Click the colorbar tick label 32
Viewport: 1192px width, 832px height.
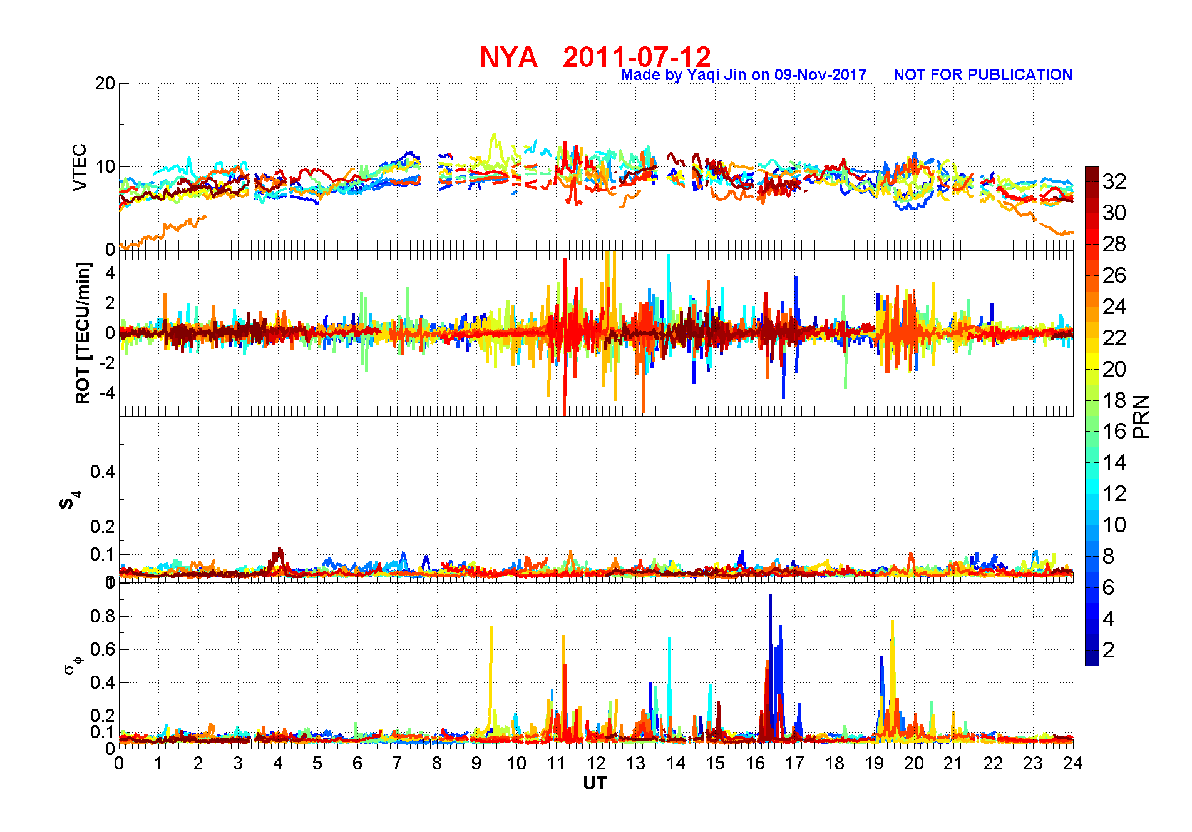tap(1114, 181)
